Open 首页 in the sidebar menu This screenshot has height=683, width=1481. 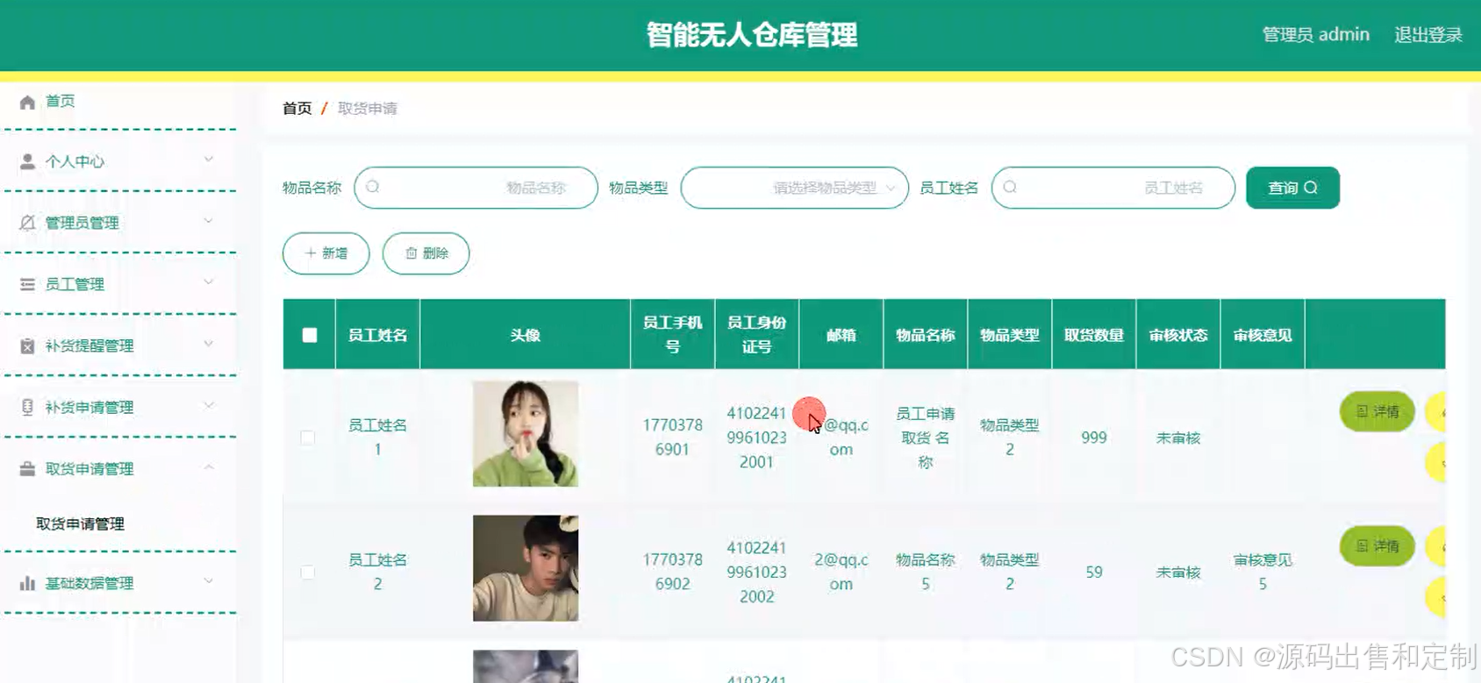pyautogui.click(x=60, y=101)
